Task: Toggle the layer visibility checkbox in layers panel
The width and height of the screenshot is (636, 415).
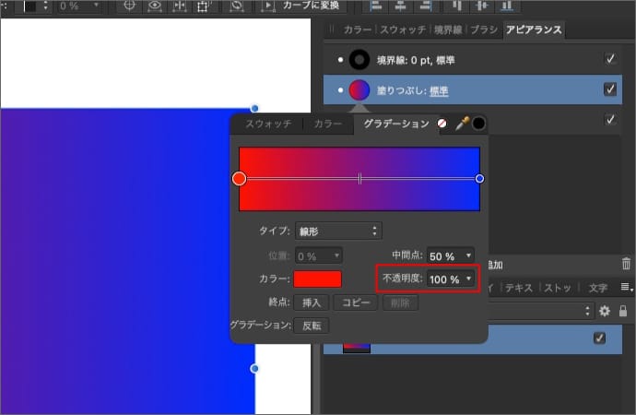Action: 599,338
